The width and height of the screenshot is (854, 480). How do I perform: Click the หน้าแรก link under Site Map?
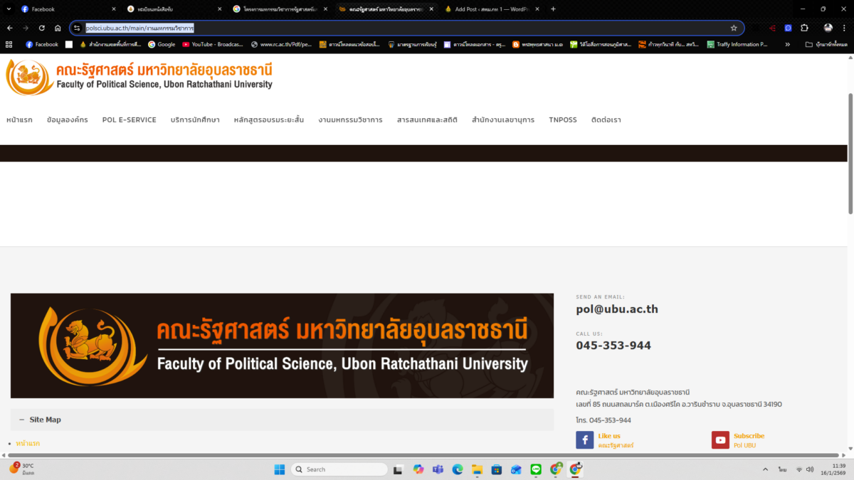pyautogui.click(x=28, y=443)
